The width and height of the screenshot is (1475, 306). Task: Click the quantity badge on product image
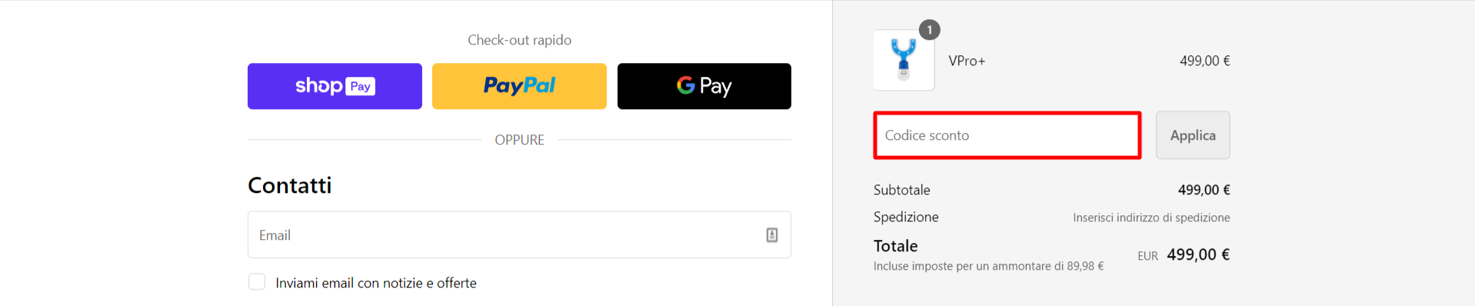point(930,30)
